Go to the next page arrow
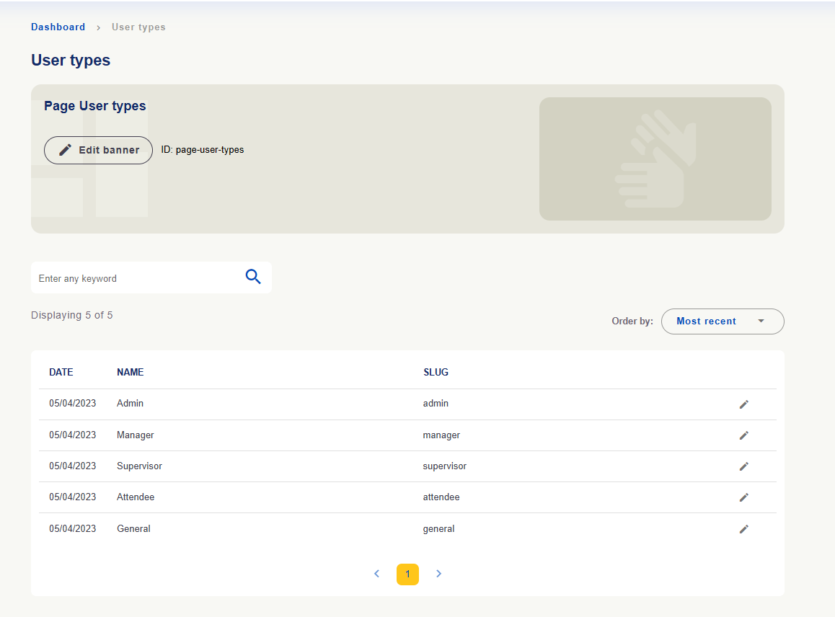This screenshot has height=617, width=835. (x=439, y=574)
